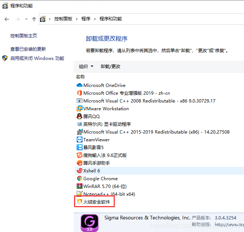Click the TeamViewer icon

[x=80, y=139]
